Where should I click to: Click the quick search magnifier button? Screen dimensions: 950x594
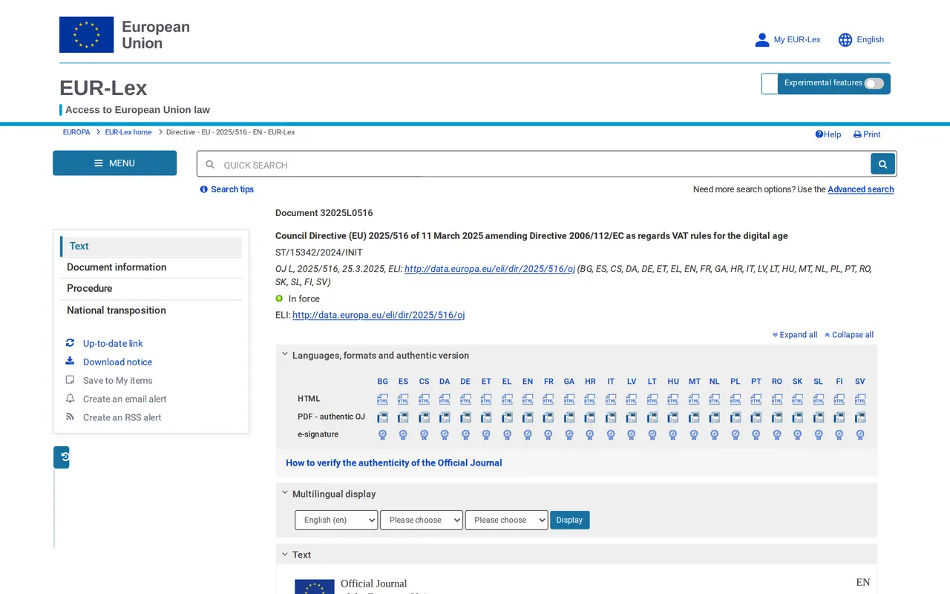(x=882, y=164)
